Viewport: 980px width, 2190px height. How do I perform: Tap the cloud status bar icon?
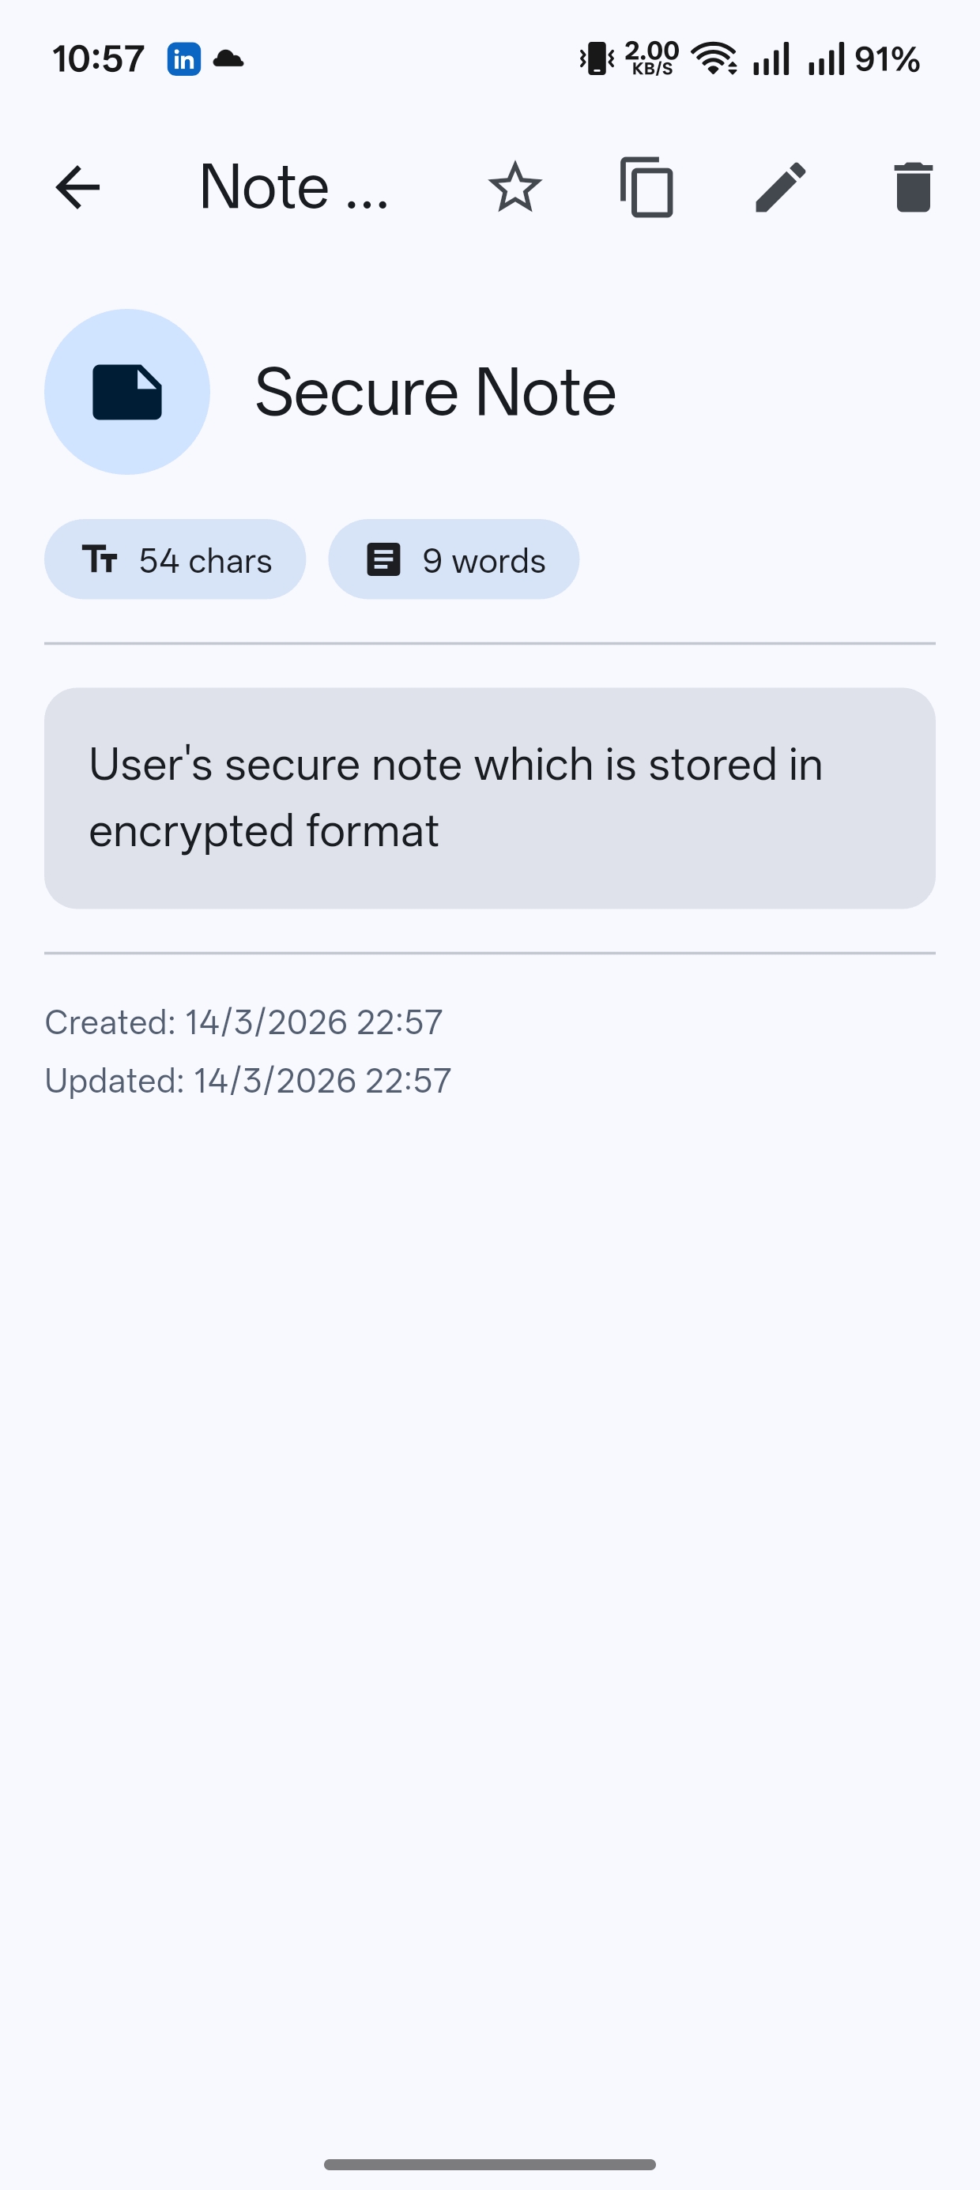tap(228, 59)
